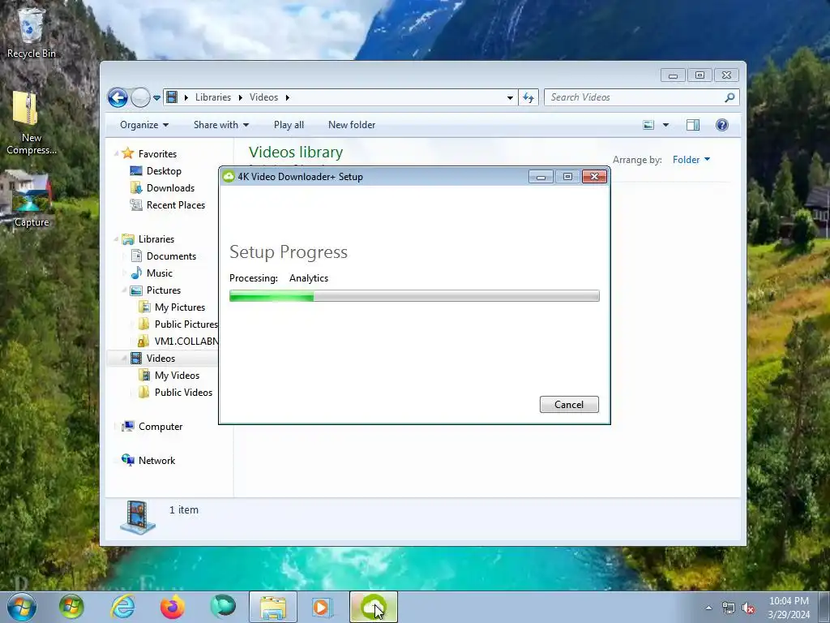Click the Libraries breadcrumb in address bar
Screen dimensions: 830x623
coord(213,97)
